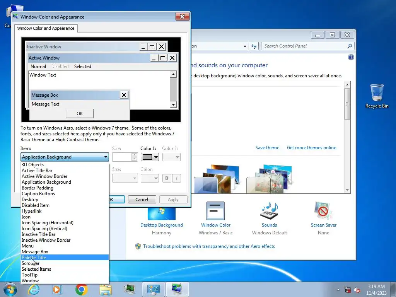Close Message Box in preview

[124, 95]
